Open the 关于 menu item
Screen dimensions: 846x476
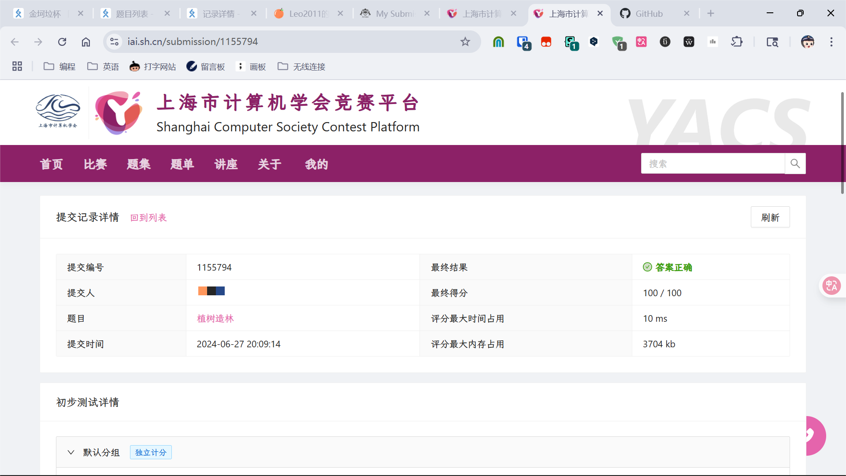click(x=270, y=164)
